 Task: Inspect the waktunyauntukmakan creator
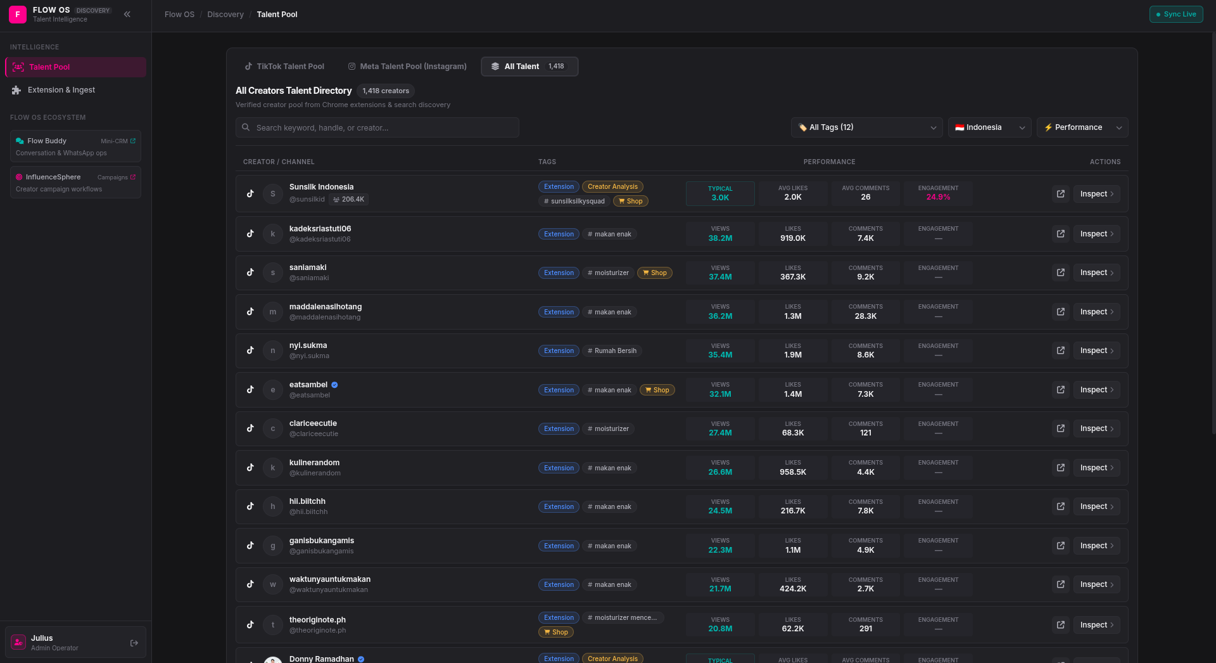coord(1096,584)
